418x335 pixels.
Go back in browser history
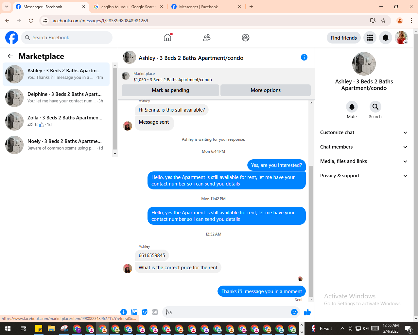click(7, 21)
